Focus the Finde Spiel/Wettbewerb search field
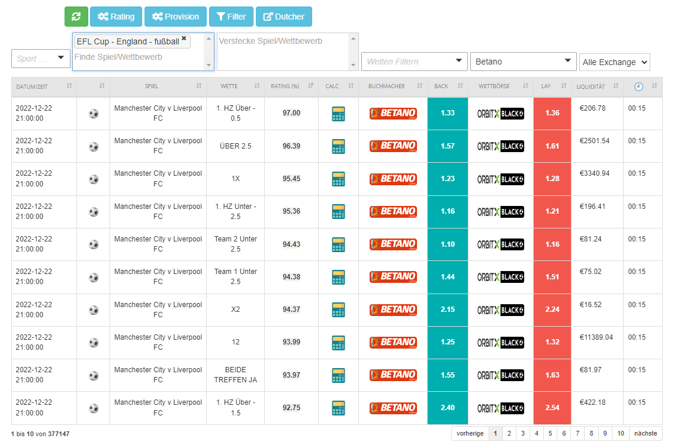This screenshot has height=448, width=677. tap(138, 57)
